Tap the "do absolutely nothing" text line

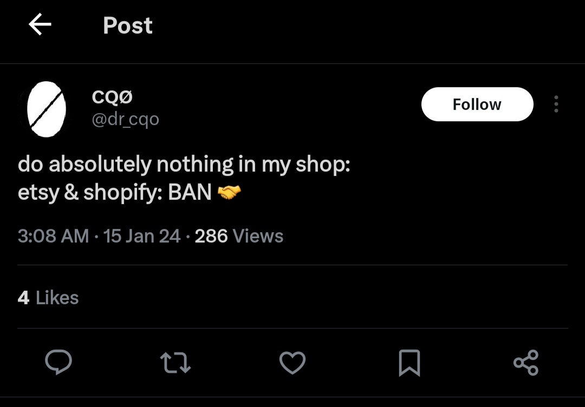tap(184, 165)
